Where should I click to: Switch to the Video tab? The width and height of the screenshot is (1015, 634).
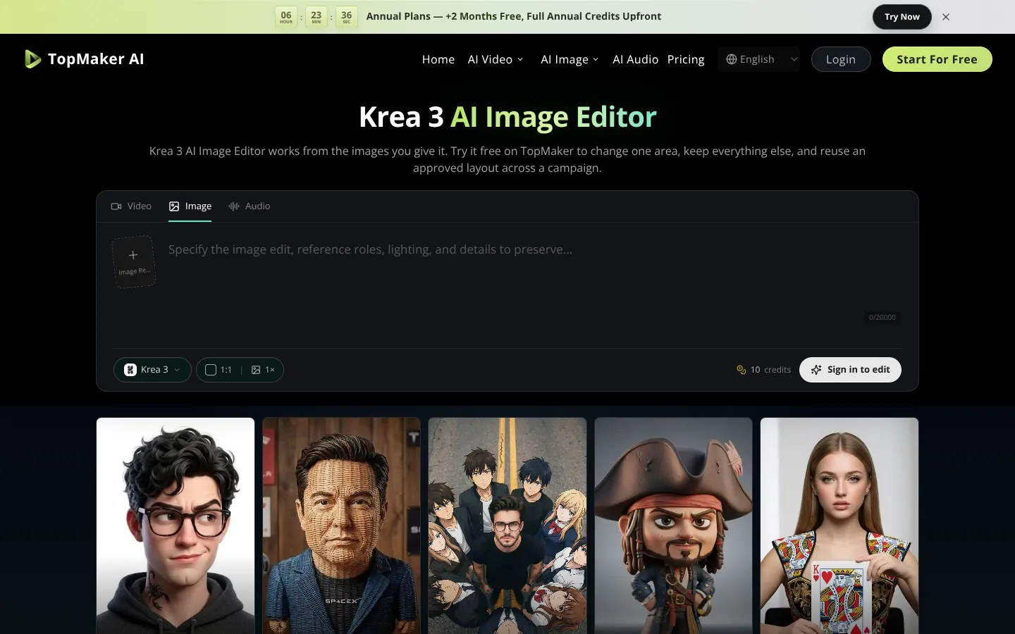point(131,206)
